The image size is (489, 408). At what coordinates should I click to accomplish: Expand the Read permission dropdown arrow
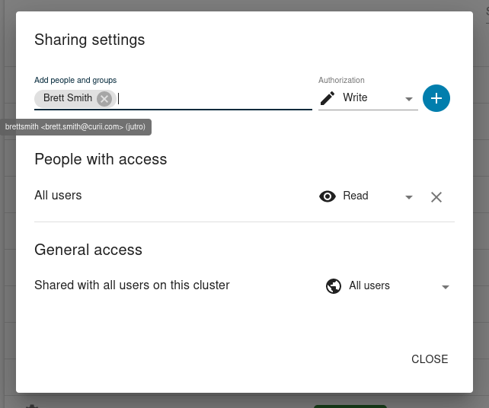coord(409,197)
